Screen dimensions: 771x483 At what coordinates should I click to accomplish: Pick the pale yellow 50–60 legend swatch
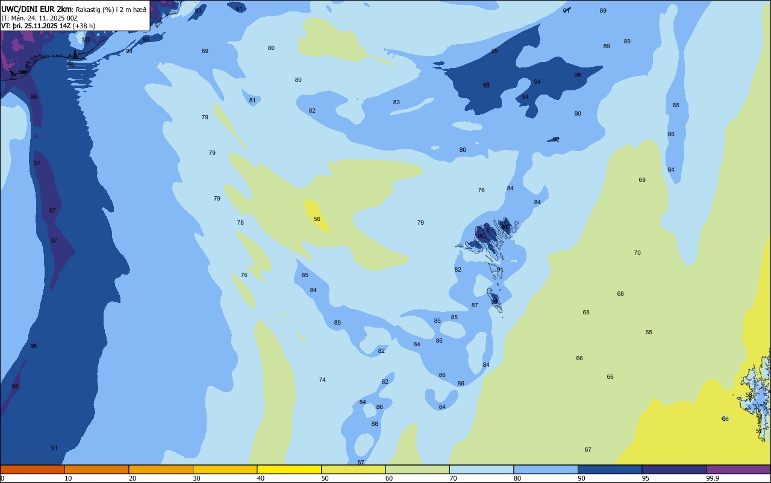tap(353, 469)
